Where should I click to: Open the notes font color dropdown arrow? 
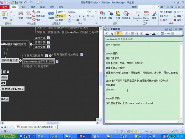(157, 34)
